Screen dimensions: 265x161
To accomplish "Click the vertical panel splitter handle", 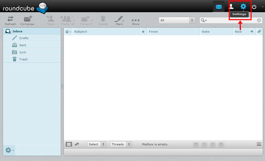I will click(63, 86).
